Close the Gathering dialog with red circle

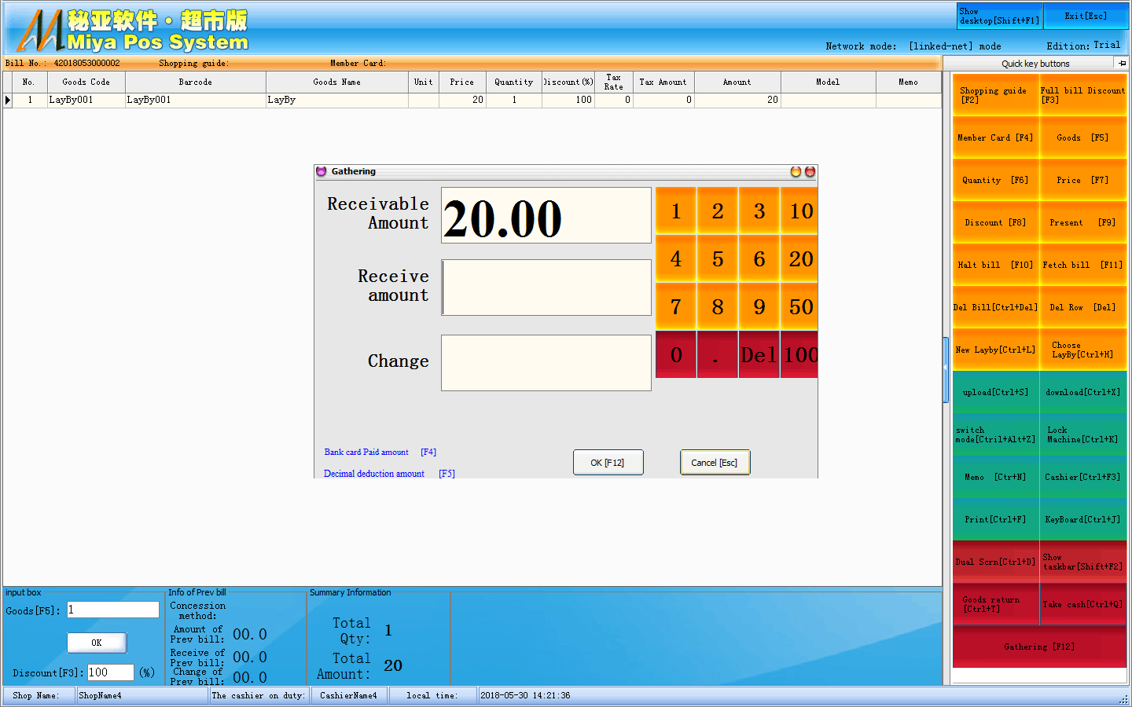click(810, 171)
